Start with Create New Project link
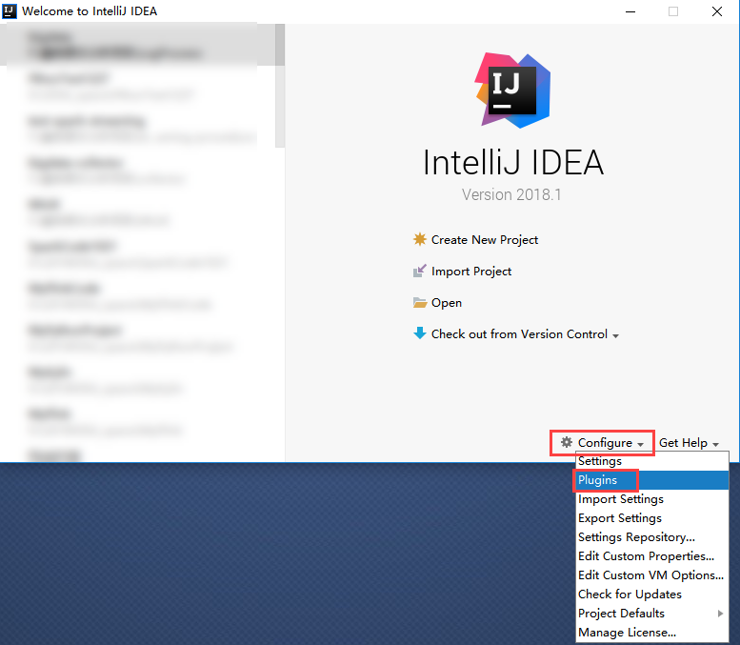This screenshot has height=645, width=740. pos(484,240)
